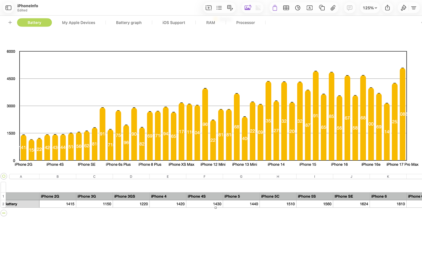Switch to the Battery graph tab
Screen dimensions: 422x264
129,23
